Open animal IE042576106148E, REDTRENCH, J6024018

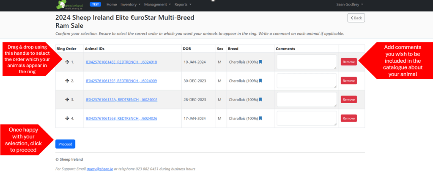[x=121, y=62]
